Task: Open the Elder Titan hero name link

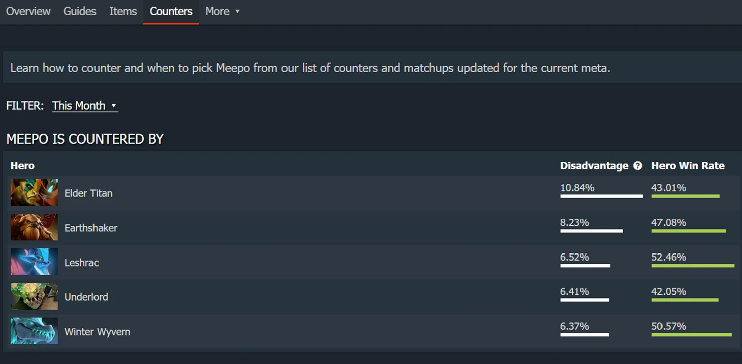Action: pos(88,193)
